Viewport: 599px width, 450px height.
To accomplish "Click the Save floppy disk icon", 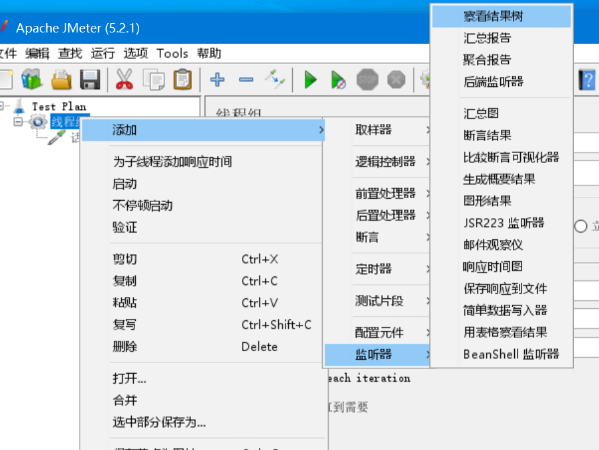I will click(90, 80).
